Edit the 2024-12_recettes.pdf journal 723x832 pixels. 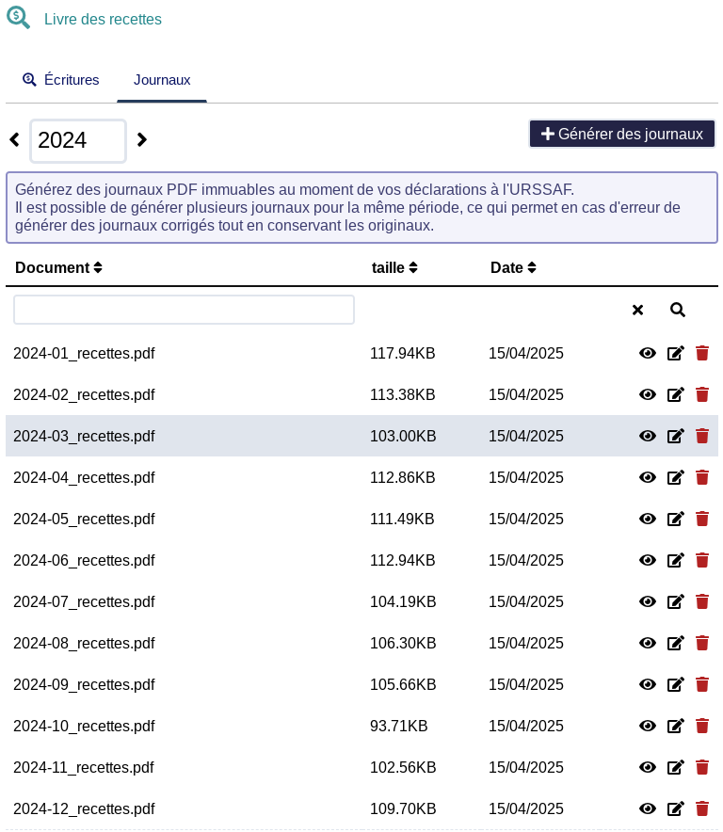(x=675, y=808)
